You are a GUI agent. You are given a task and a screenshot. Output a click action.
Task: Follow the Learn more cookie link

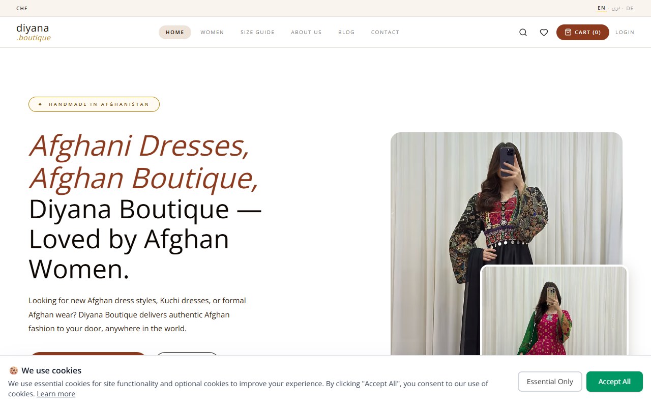[56, 394]
